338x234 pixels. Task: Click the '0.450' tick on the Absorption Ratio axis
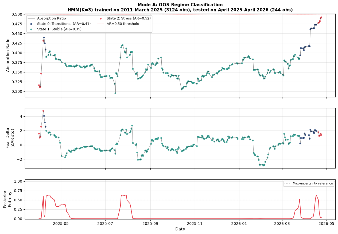click(17, 34)
